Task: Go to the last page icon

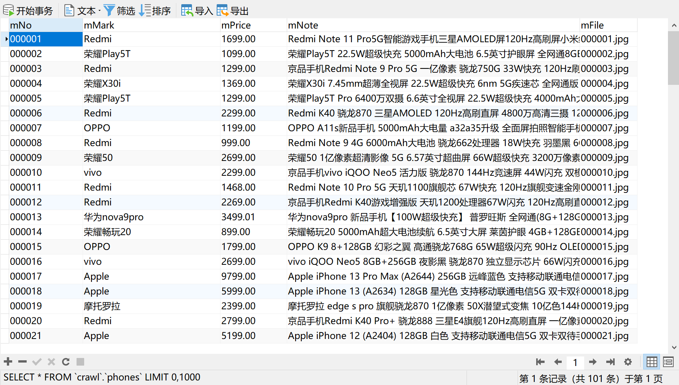Action: pyautogui.click(x=610, y=362)
